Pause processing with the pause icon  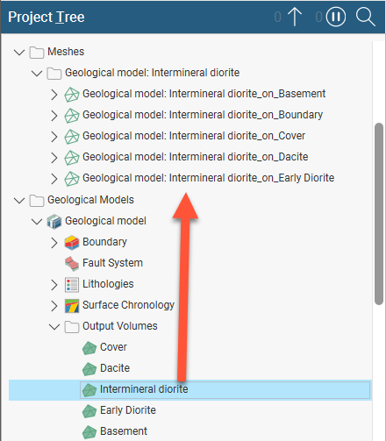click(x=336, y=17)
